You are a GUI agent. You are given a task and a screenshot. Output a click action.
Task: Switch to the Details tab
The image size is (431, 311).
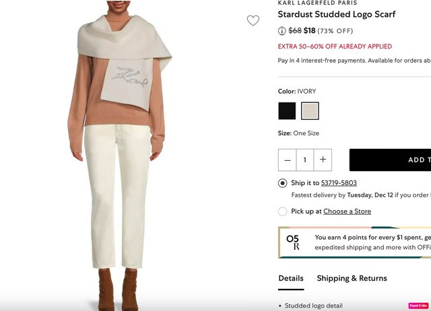291,279
